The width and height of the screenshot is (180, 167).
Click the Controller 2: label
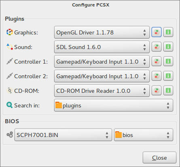(x=31, y=76)
